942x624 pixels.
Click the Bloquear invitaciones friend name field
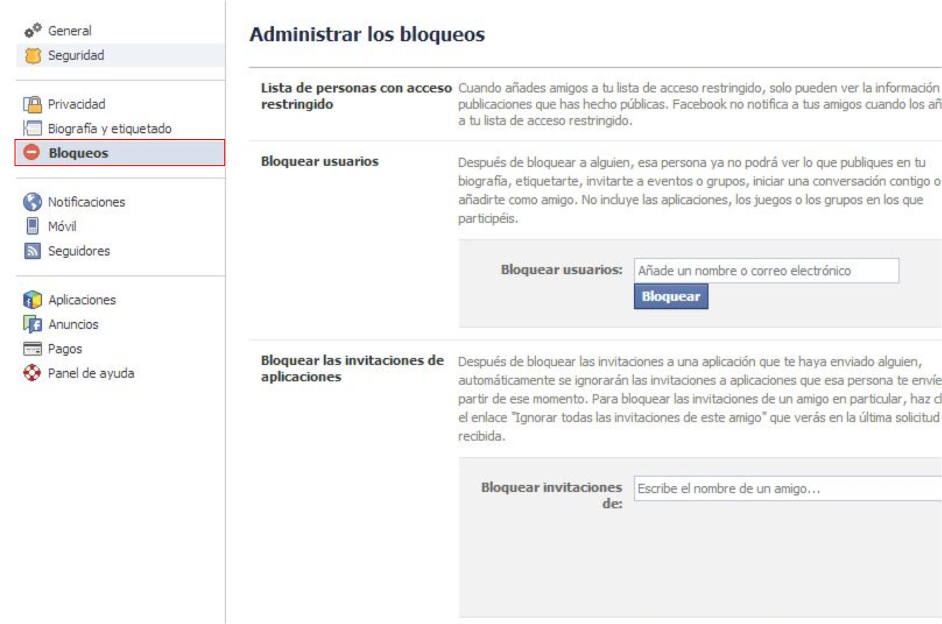tap(787, 489)
